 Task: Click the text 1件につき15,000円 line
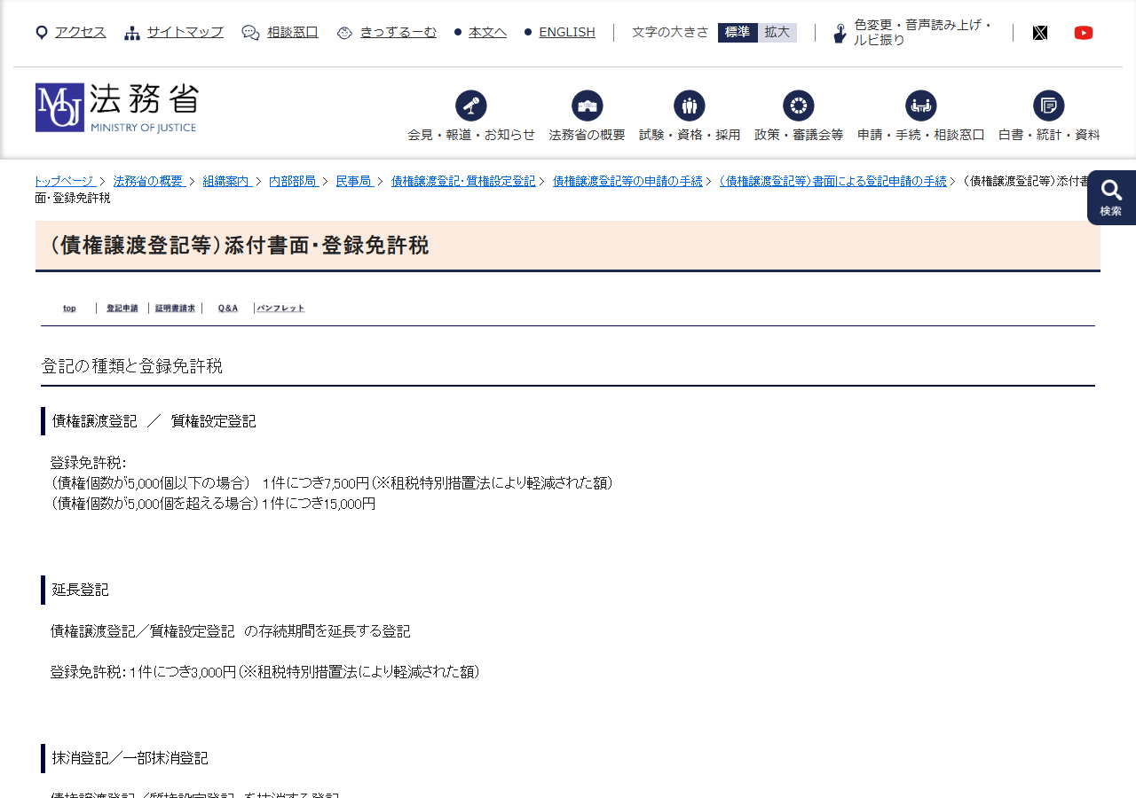coord(319,504)
